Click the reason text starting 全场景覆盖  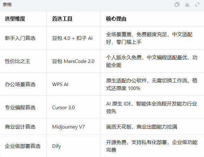tap(149, 38)
